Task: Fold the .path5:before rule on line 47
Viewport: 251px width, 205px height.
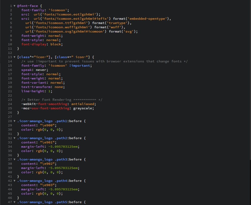Action: coord(14,202)
